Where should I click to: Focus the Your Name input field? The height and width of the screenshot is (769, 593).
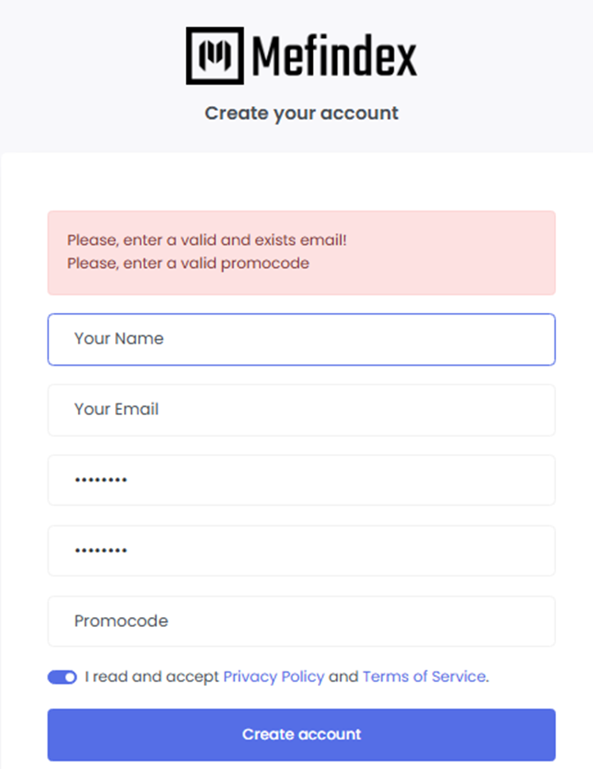301,339
